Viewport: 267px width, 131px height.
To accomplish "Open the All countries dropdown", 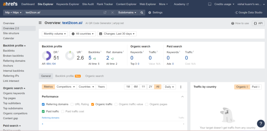I will coord(83,34).
